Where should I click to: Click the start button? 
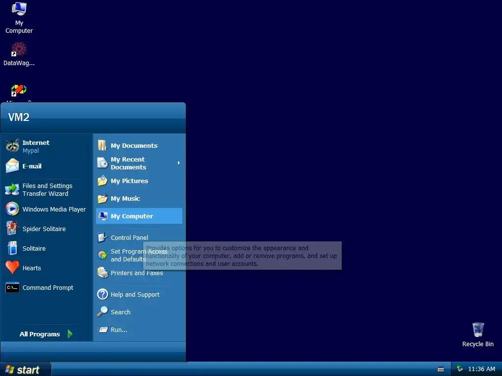click(25, 369)
